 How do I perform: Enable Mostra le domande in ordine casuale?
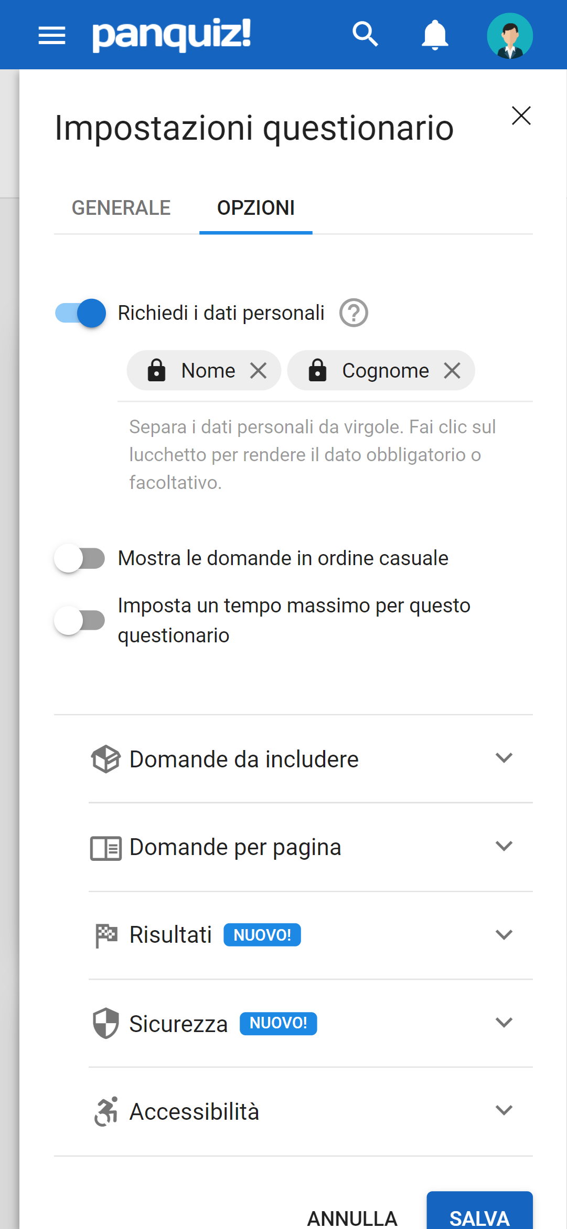80,558
